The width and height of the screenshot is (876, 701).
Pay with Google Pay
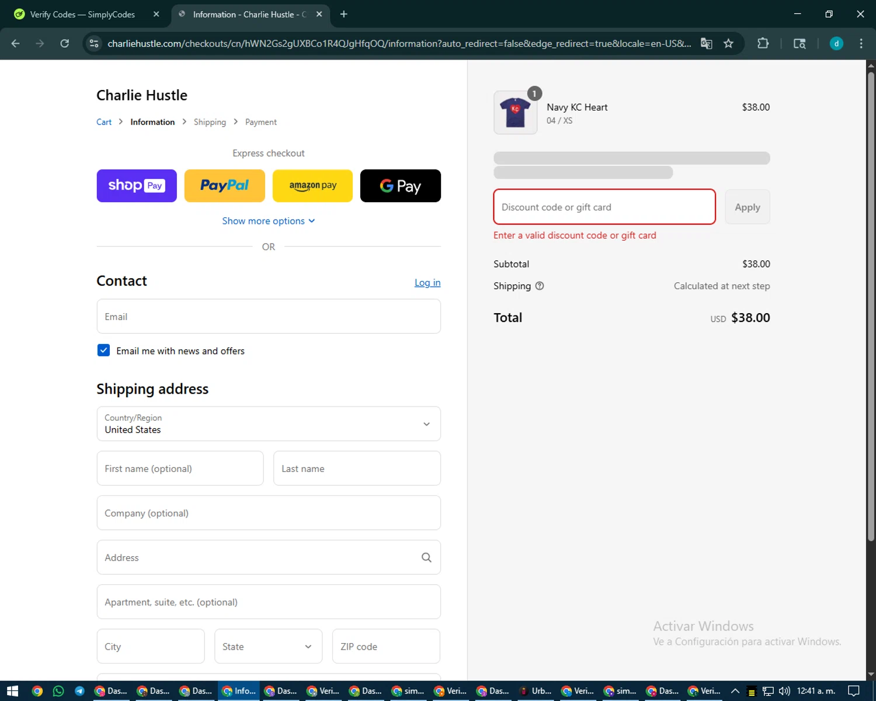click(401, 186)
